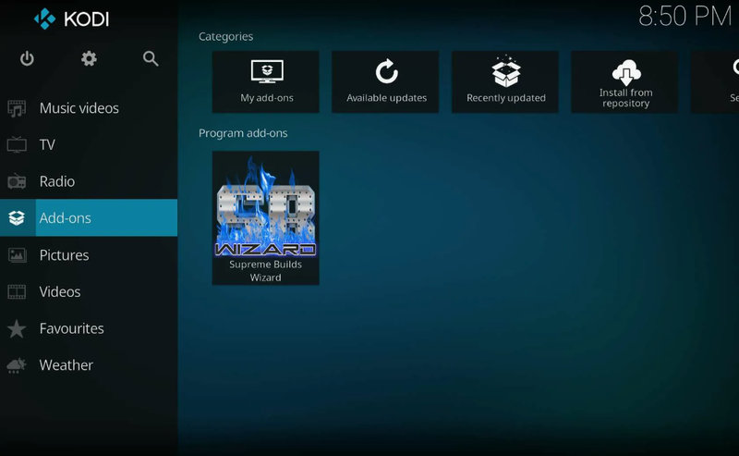This screenshot has height=456, width=739.
Task: Open Music videos menu item
Action: click(89, 108)
